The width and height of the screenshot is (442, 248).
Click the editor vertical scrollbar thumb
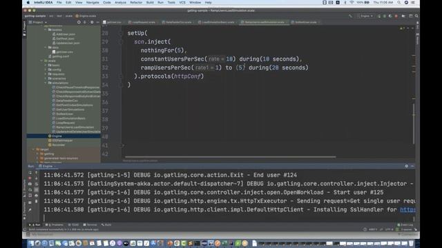pyautogui.click(x=414, y=124)
